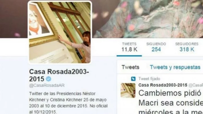The image size is (203, 114).
Task: Click the Tweet fijado label
Action: (149, 79)
